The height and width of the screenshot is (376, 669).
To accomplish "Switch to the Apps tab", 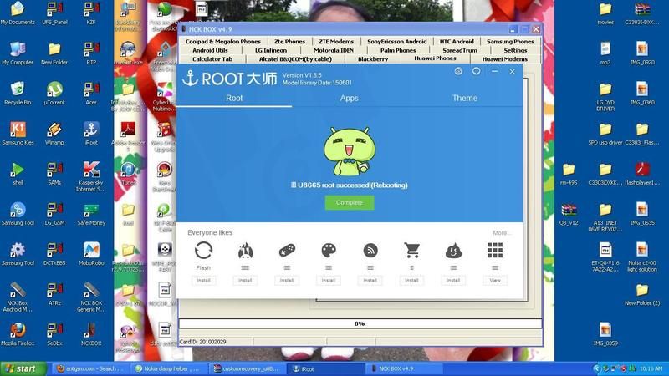I will pos(349,98).
